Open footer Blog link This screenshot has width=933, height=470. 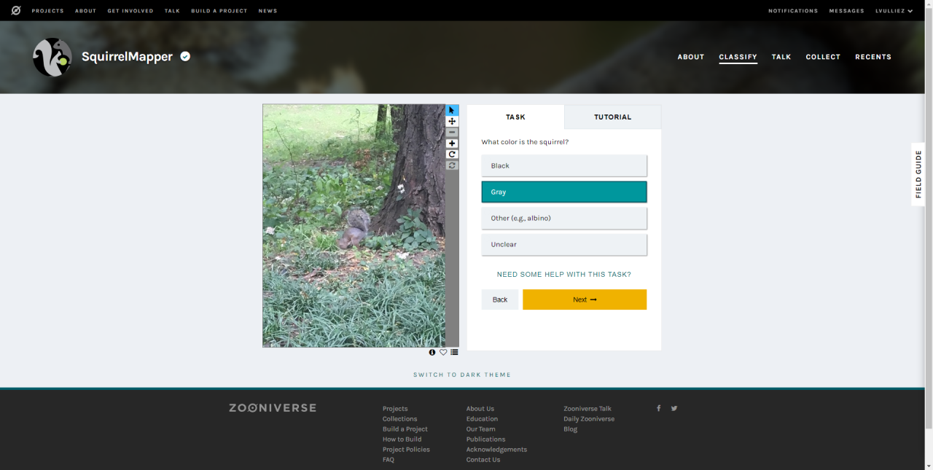[x=571, y=429]
